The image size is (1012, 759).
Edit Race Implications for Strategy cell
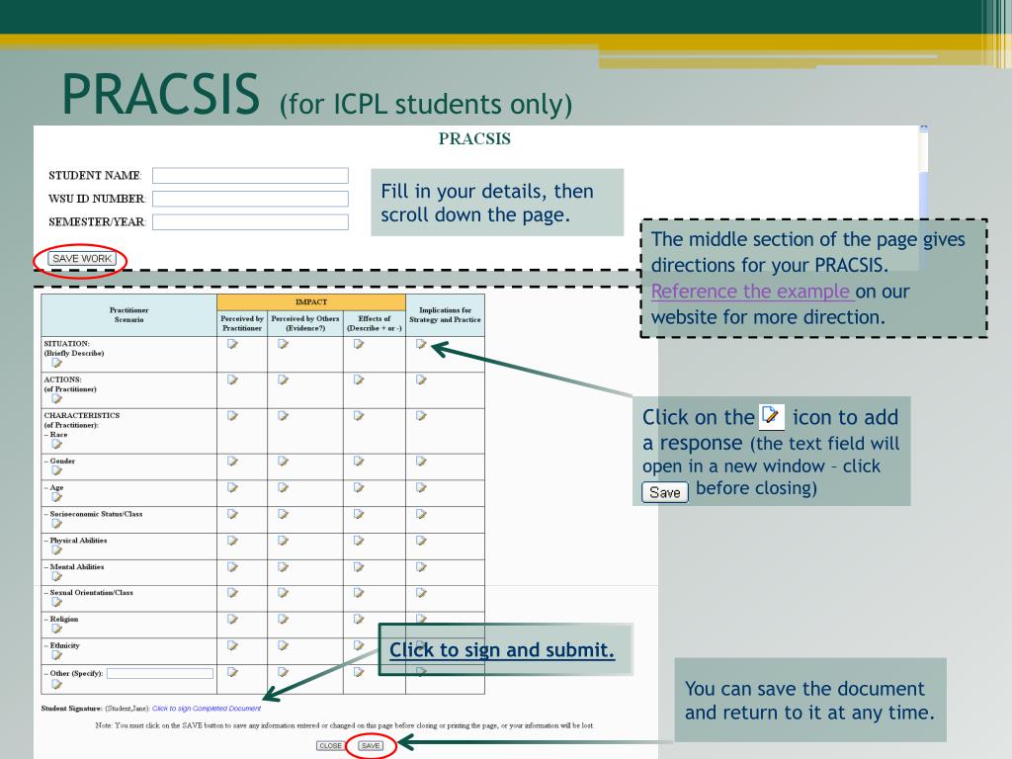click(x=421, y=416)
